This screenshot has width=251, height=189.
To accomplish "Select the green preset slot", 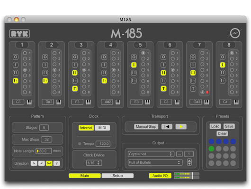I will point(211,149).
